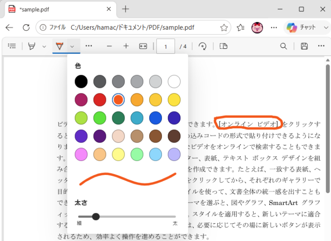Click the thick end of 太さ slider track
Screen dimensions: 331x241
(175, 216)
